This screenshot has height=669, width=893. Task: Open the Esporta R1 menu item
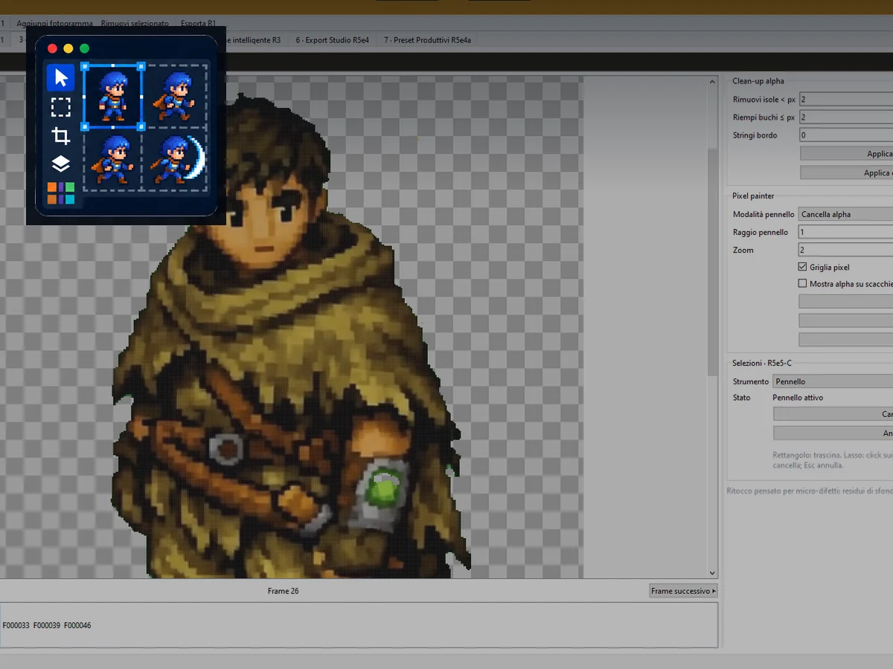198,24
